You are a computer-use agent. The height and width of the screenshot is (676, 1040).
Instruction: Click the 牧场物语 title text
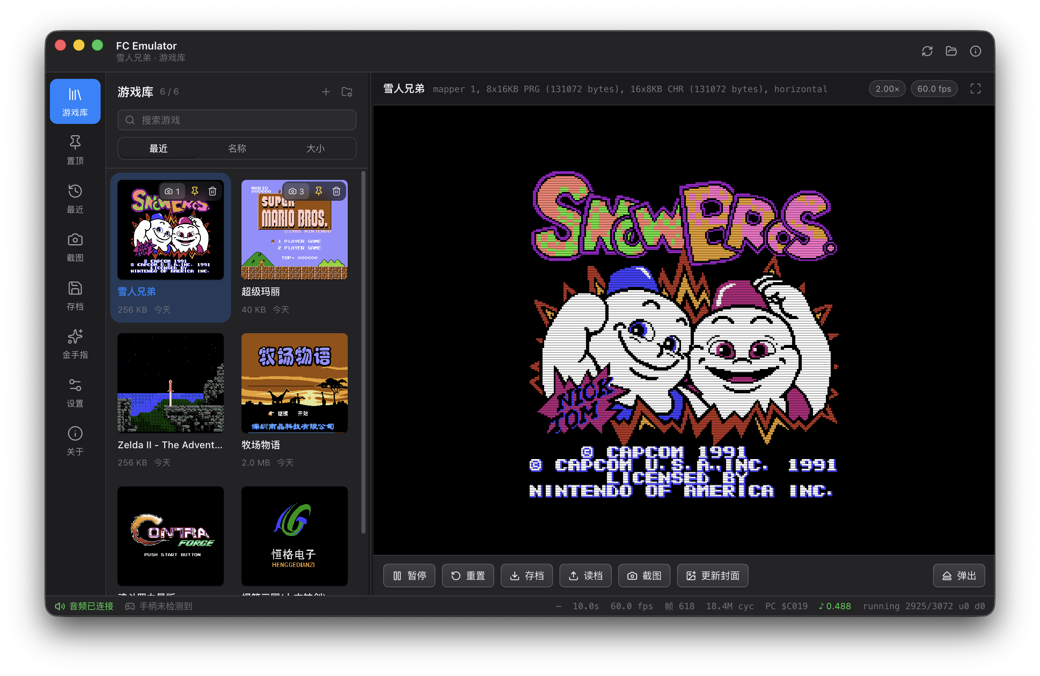tap(261, 445)
